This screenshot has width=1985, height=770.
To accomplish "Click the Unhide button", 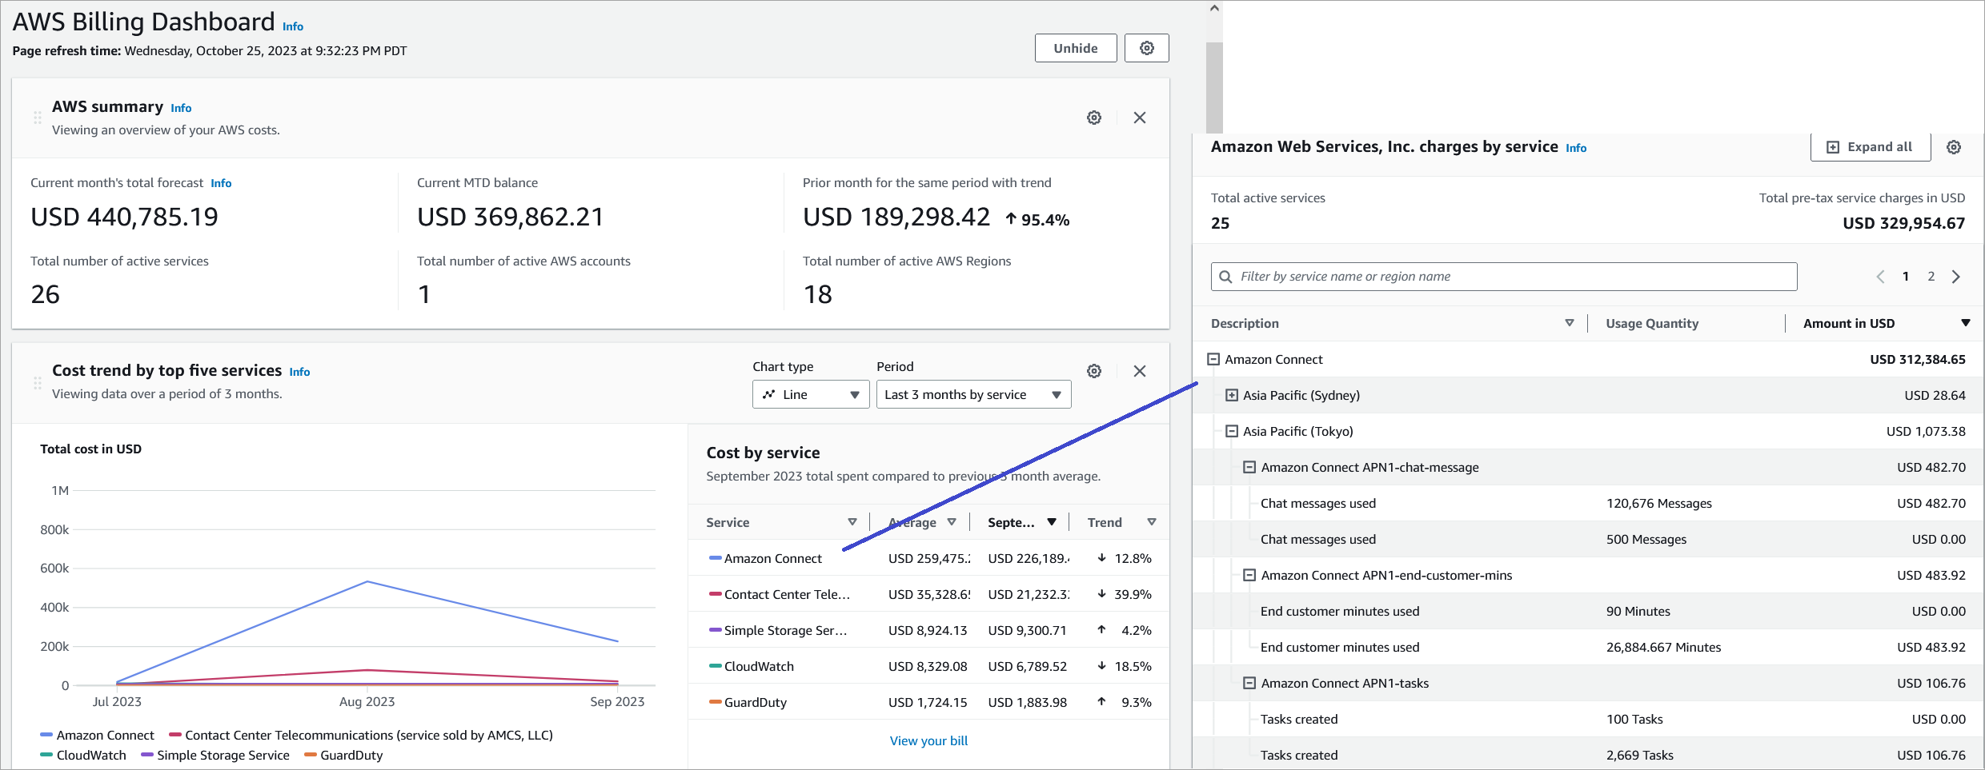I will coord(1076,47).
